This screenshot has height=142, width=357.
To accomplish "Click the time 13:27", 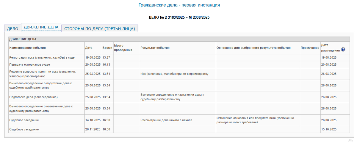I will click(107, 57).
